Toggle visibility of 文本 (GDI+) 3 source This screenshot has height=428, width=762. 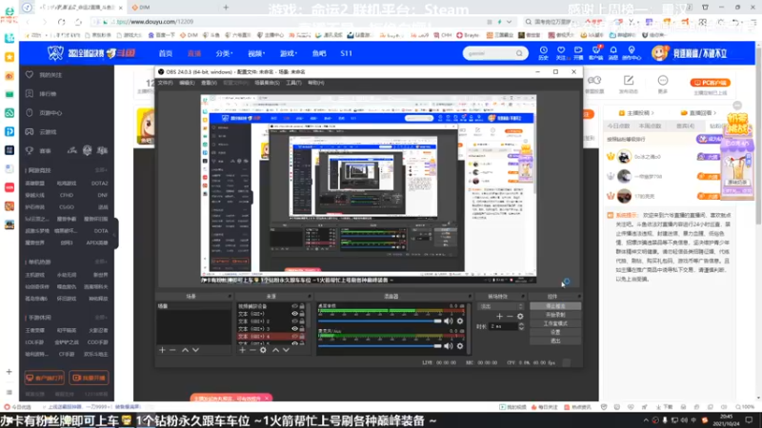[x=294, y=329]
